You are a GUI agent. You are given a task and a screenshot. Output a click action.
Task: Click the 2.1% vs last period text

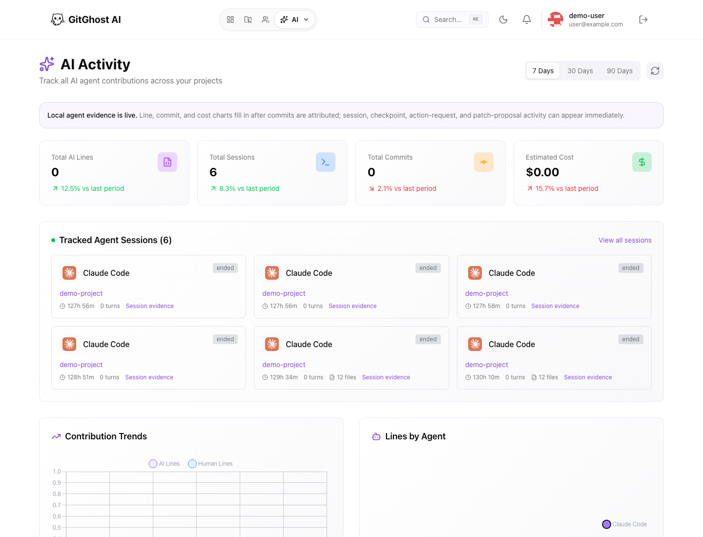tap(407, 188)
